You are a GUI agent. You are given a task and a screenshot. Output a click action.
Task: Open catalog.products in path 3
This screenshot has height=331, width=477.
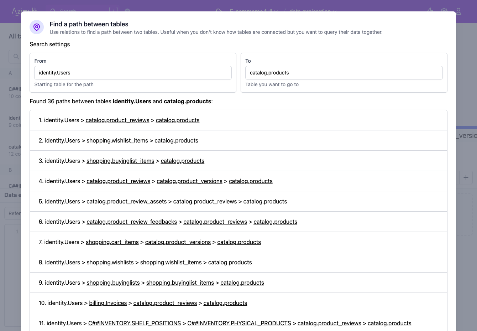click(x=183, y=161)
